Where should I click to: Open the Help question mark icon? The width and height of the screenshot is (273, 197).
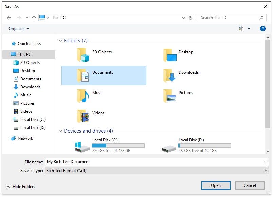[x=262, y=29]
